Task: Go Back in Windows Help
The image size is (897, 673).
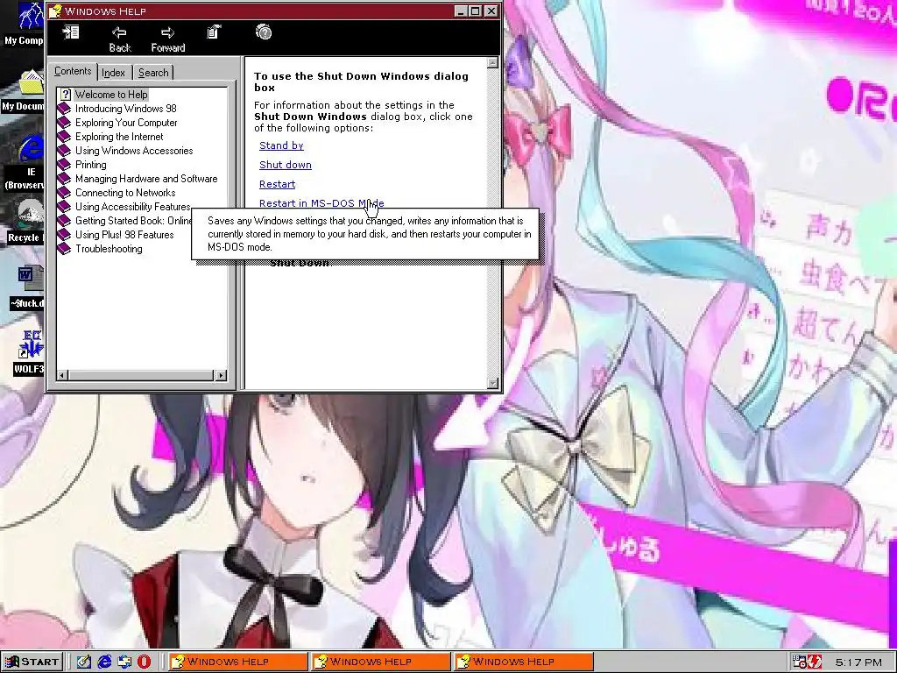Action: click(119, 39)
